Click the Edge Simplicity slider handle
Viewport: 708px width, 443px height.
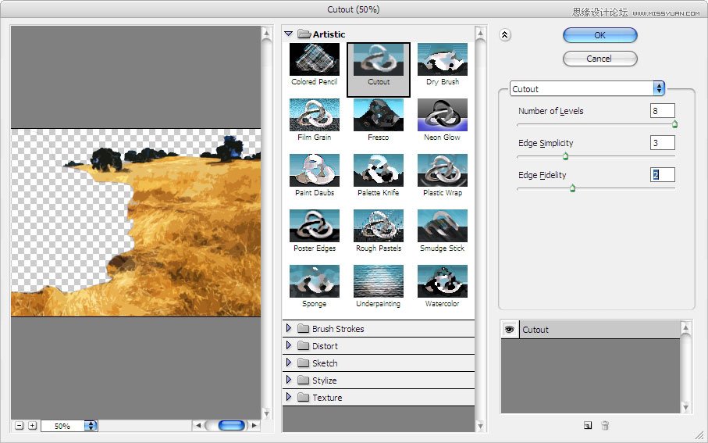(x=565, y=156)
